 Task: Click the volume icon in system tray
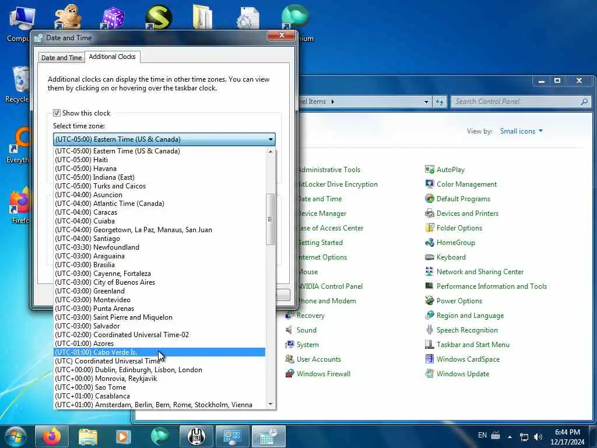click(538, 437)
